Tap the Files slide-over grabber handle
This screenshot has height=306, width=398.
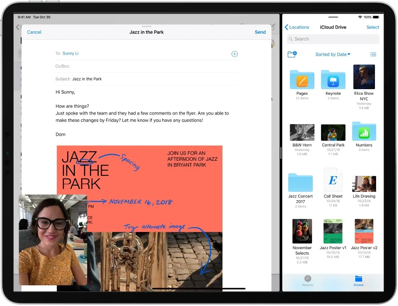coord(333,17)
